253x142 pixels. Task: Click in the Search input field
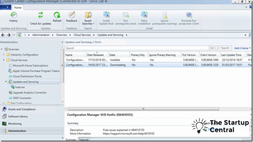137,48
